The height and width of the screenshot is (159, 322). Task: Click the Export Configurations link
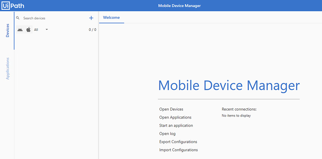click(178, 142)
